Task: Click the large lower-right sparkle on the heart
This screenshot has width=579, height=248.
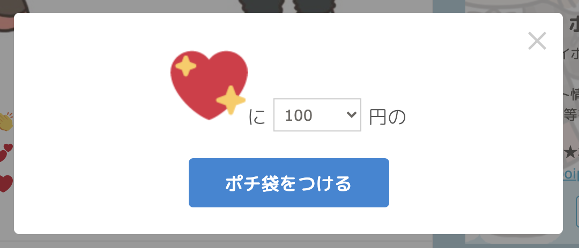Action: [x=231, y=100]
